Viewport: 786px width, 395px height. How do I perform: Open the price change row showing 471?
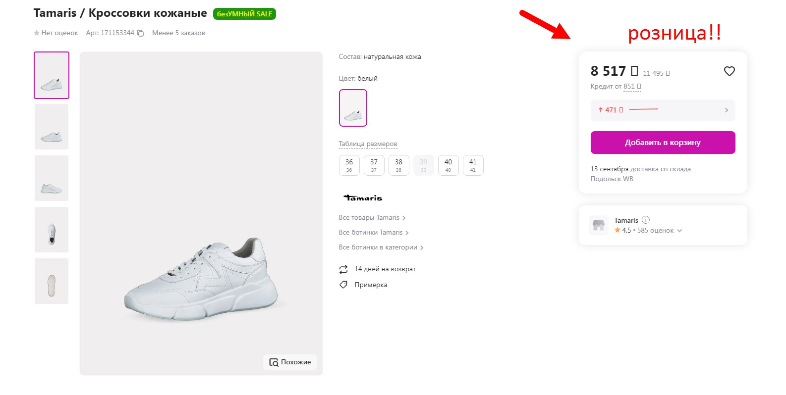click(x=663, y=110)
